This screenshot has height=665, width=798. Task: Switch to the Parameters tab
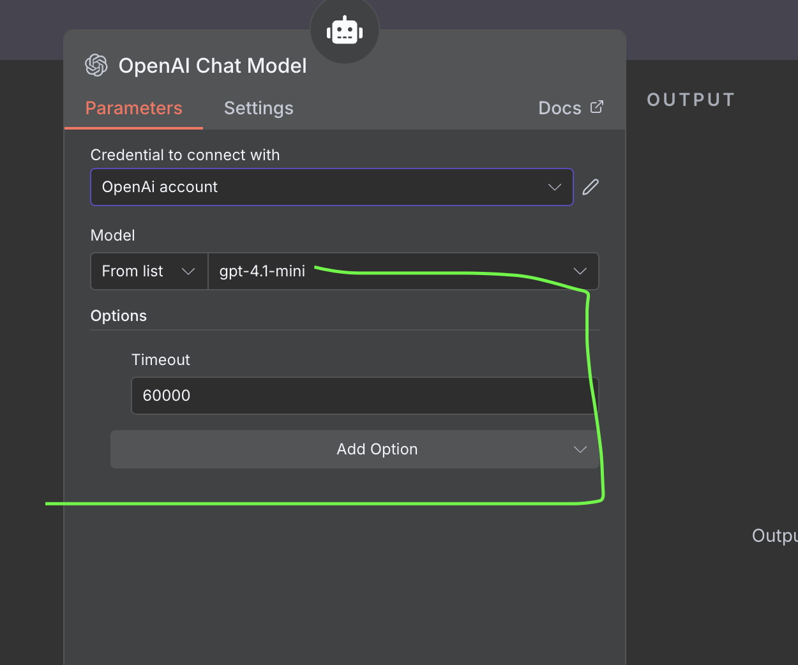tap(133, 108)
